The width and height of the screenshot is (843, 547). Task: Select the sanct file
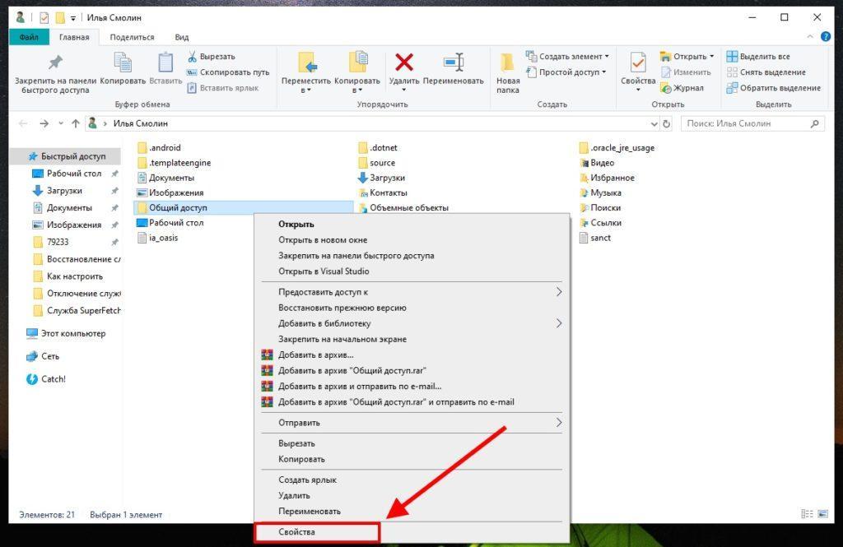[x=595, y=238]
